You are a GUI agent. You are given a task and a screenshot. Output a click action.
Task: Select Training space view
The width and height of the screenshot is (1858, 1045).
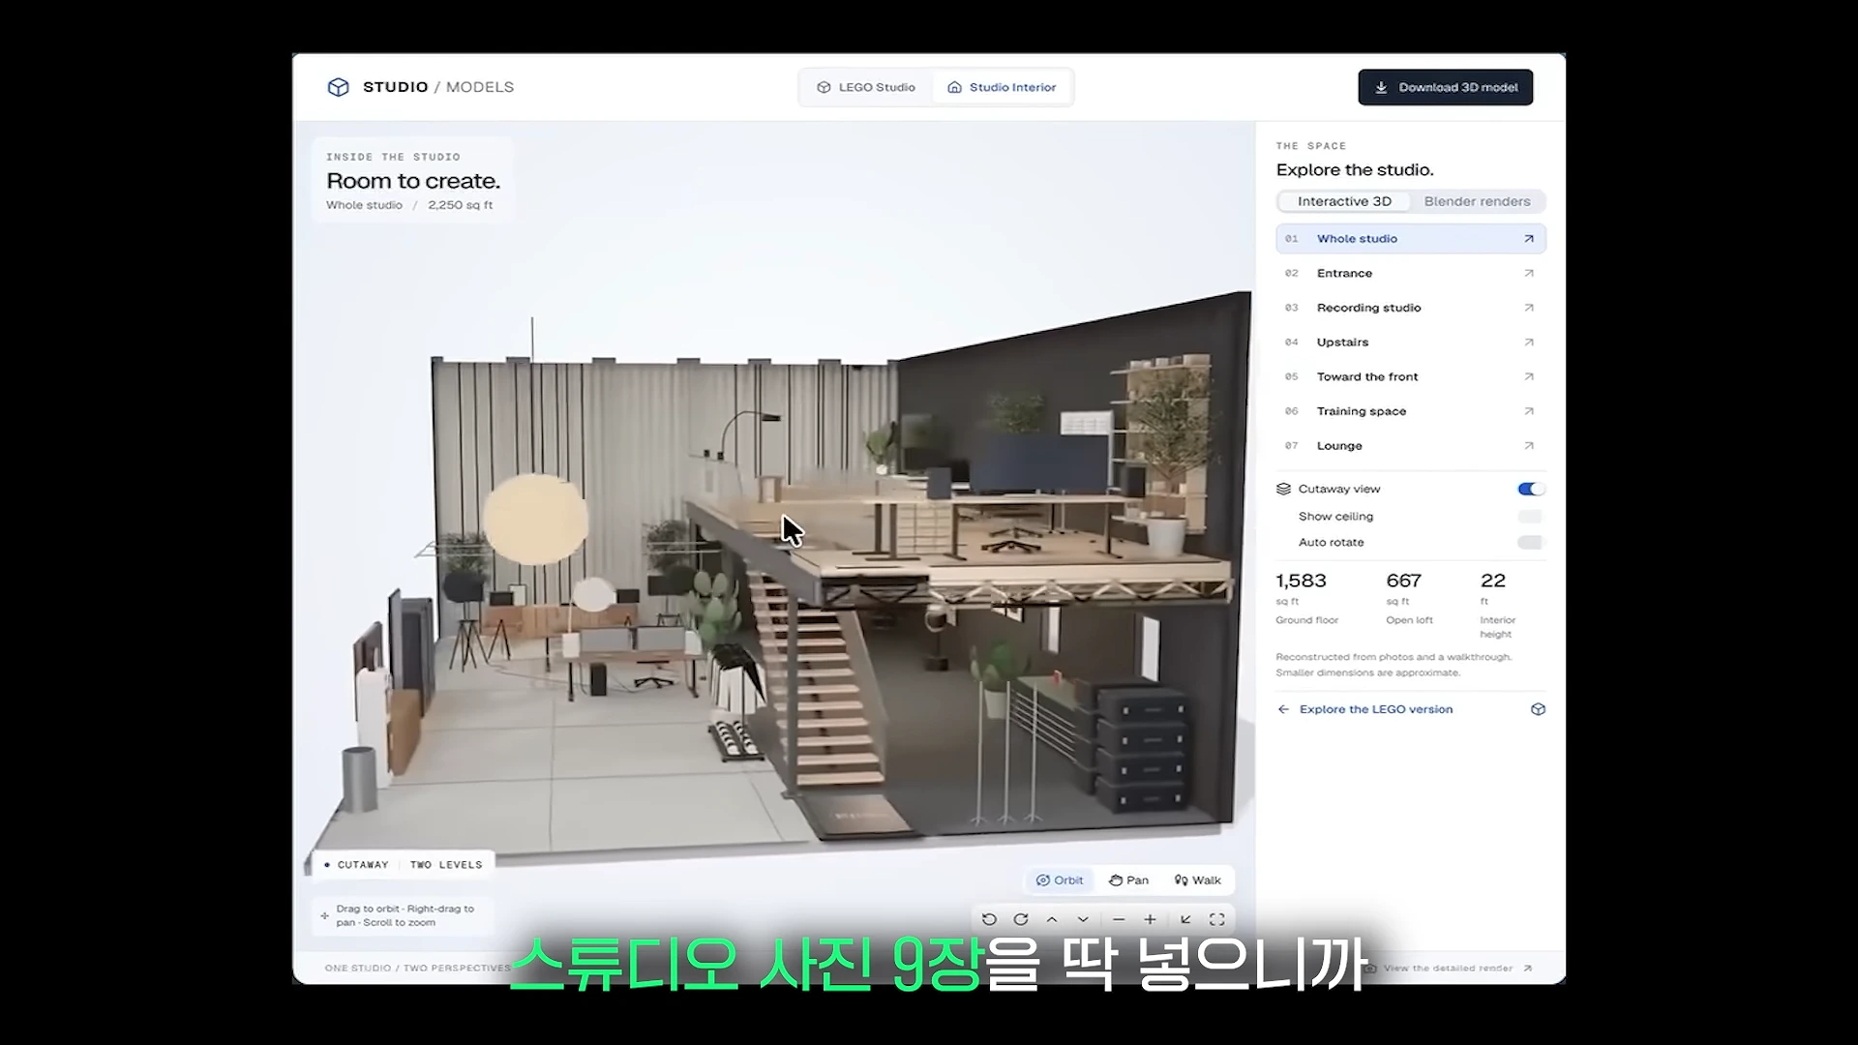1411,411
